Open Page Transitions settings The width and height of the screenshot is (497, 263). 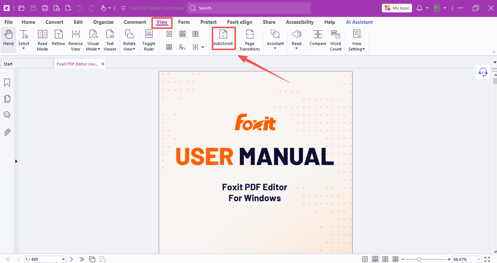[250, 40]
